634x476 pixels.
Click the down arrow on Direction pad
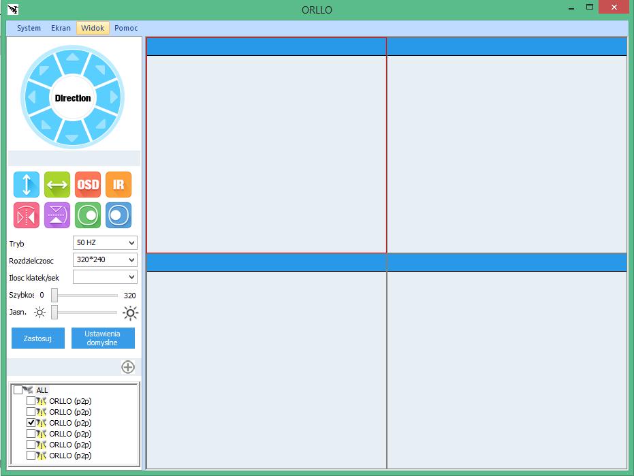pyautogui.click(x=72, y=138)
